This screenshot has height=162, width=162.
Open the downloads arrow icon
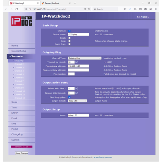point(130,9)
